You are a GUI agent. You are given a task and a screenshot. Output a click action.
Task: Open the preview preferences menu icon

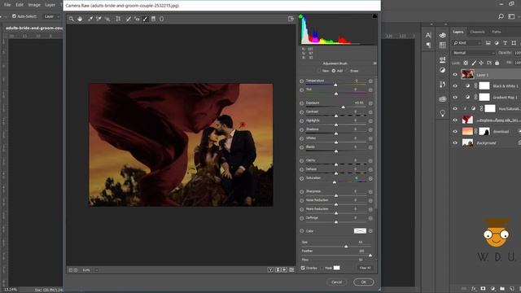[x=291, y=269]
